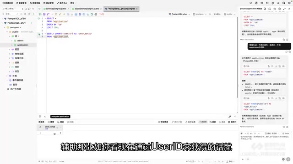The height and width of the screenshot is (164, 293).
Task: Pin the results panel with pin icon
Action: point(40,117)
